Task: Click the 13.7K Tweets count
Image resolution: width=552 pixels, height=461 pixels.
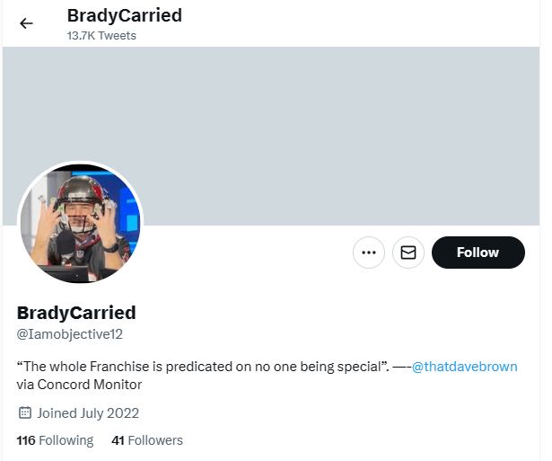Action: point(101,36)
